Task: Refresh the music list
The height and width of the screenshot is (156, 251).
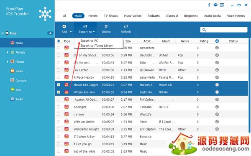Action: [x=126, y=29]
